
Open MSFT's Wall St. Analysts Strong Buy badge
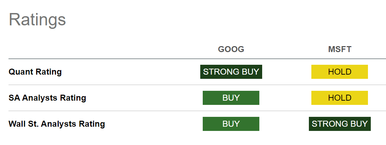tap(339, 124)
